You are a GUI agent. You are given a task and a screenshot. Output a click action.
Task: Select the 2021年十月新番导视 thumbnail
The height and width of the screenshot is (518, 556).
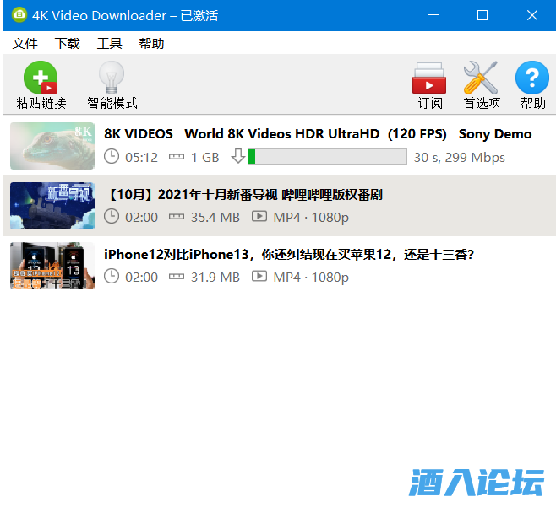click(x=52, y=206)
